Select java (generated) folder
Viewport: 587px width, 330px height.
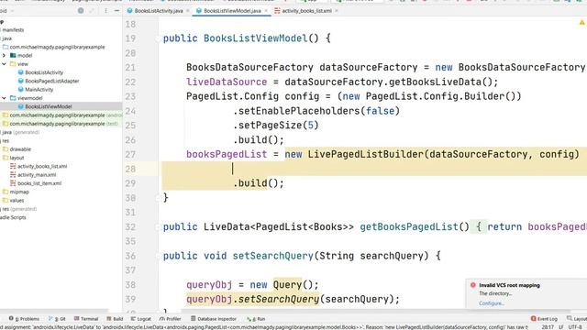coord(20,132)
